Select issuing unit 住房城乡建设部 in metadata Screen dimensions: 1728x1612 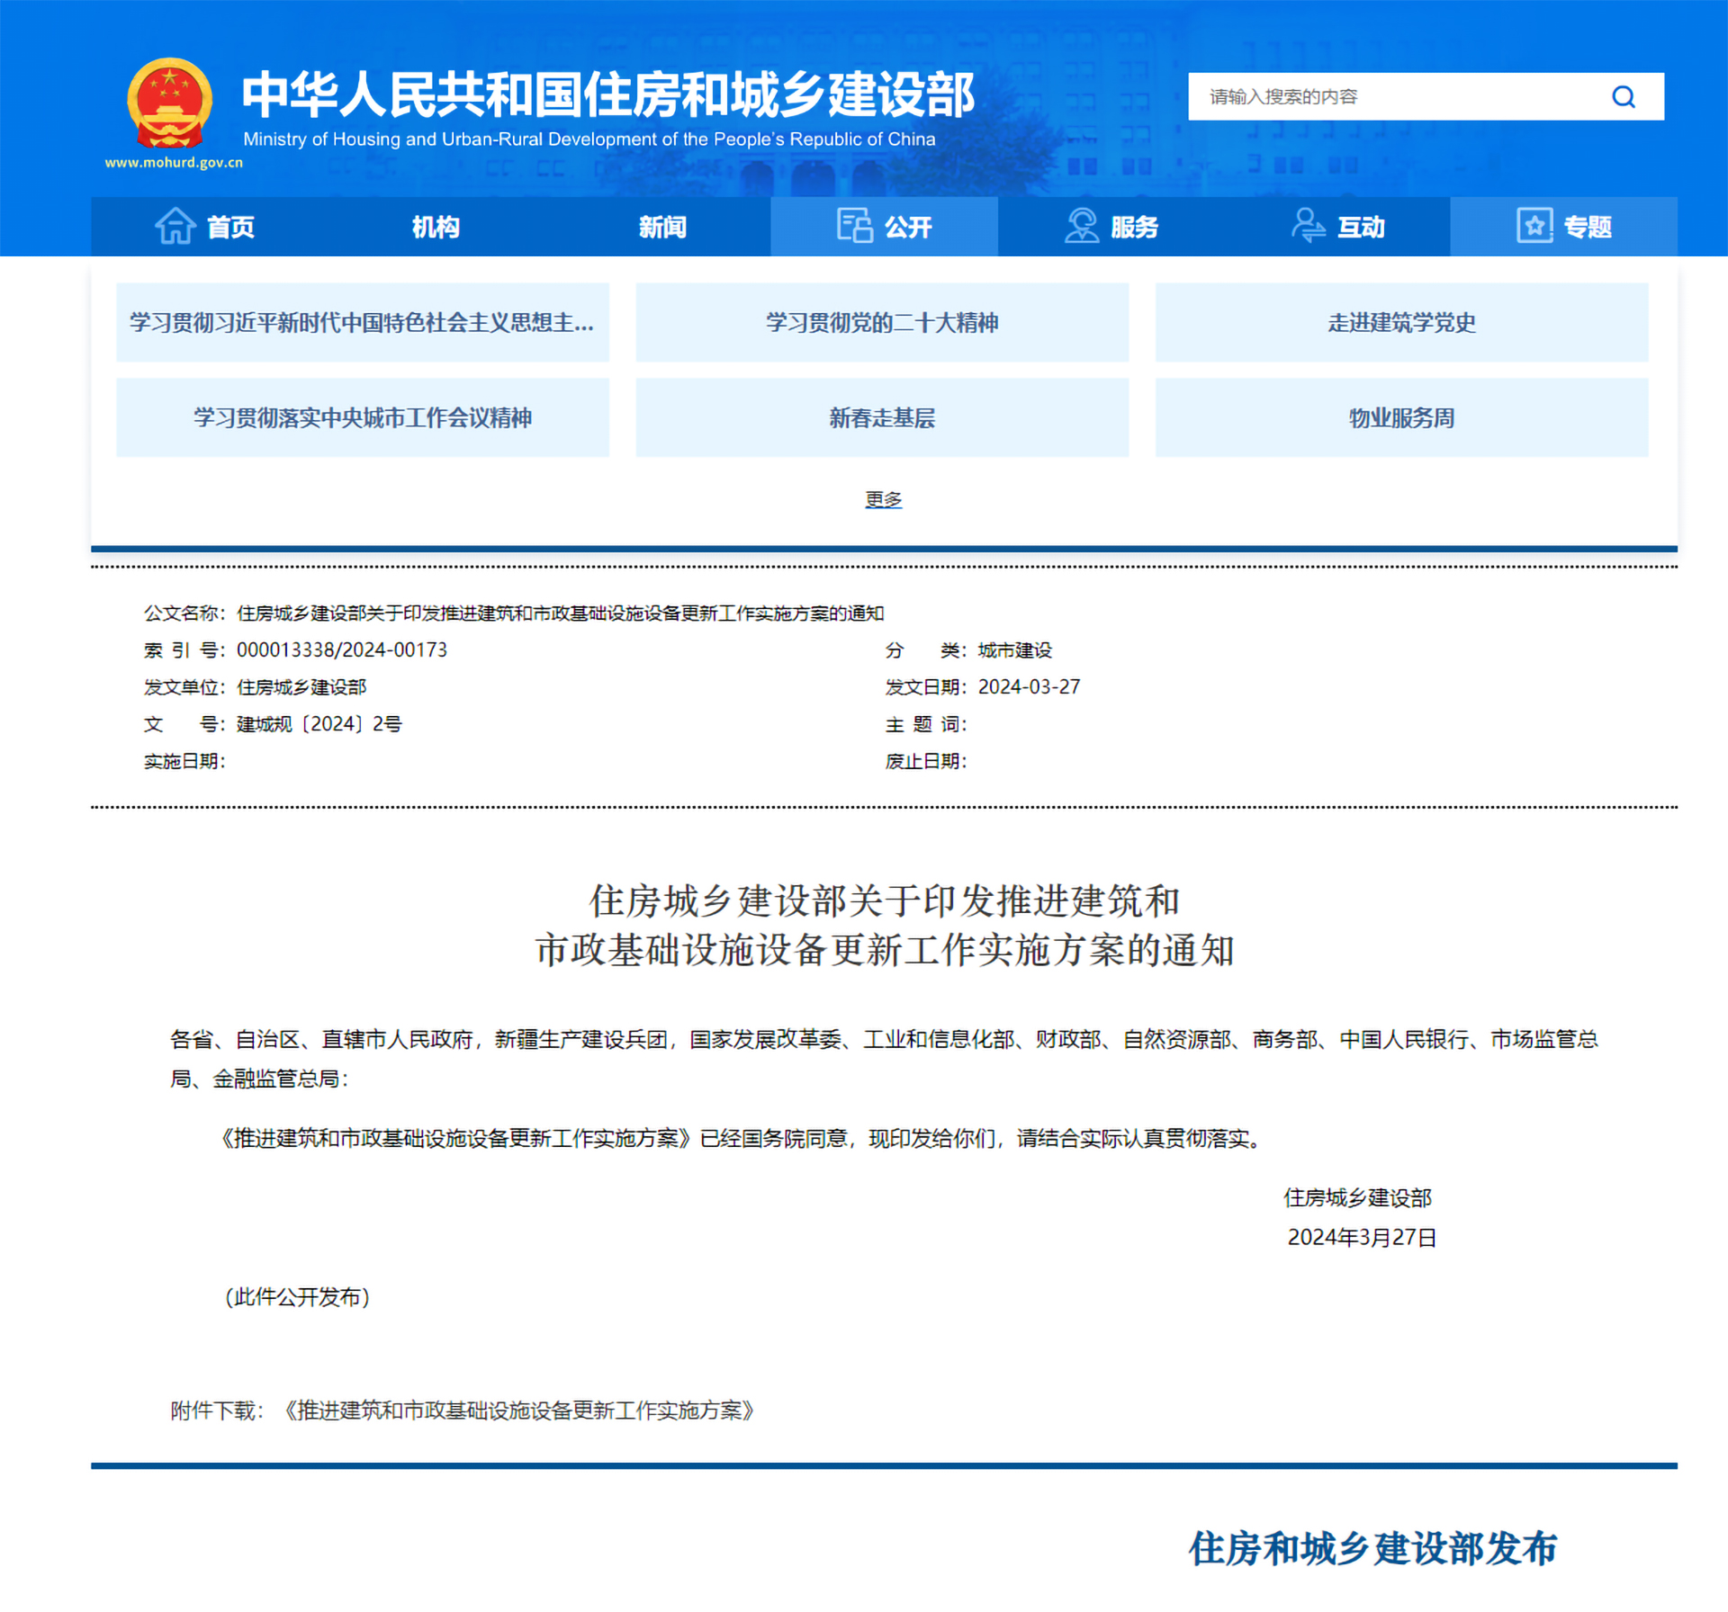301,687
